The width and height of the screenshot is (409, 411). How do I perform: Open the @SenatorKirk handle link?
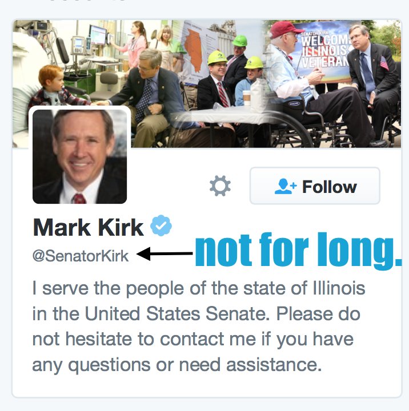coord(81,256)
